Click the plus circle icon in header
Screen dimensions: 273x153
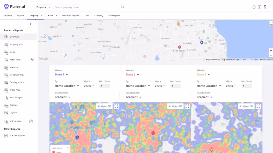coord(254,7)
